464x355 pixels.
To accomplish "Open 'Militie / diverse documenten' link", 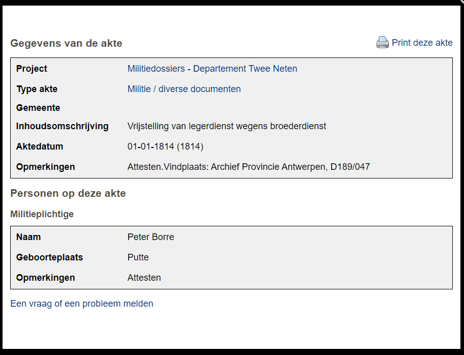I will coord(184,89).
